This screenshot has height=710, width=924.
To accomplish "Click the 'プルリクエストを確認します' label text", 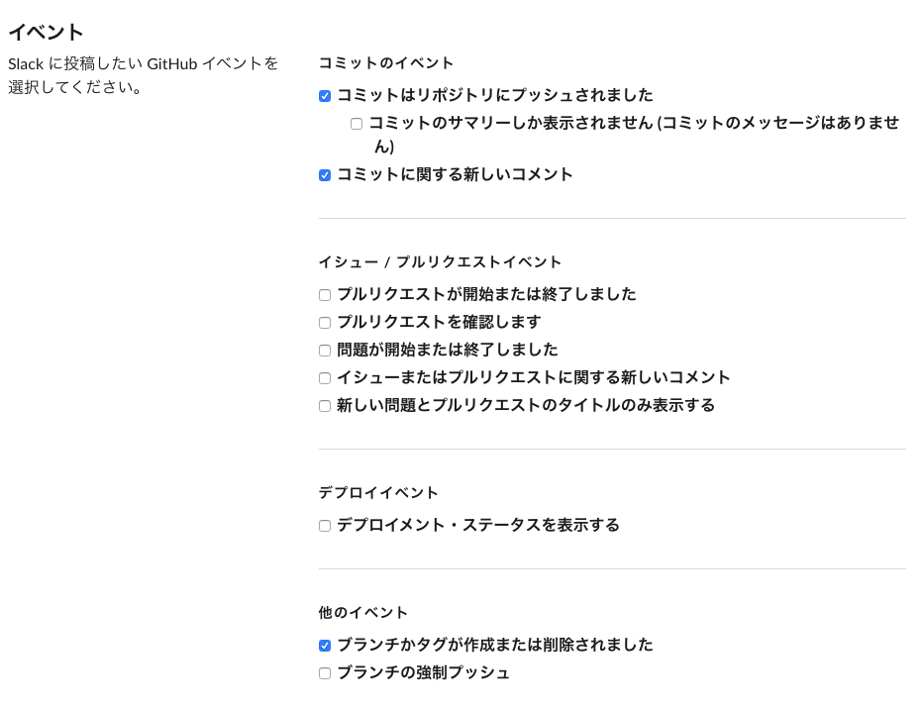I will point(439,322).
